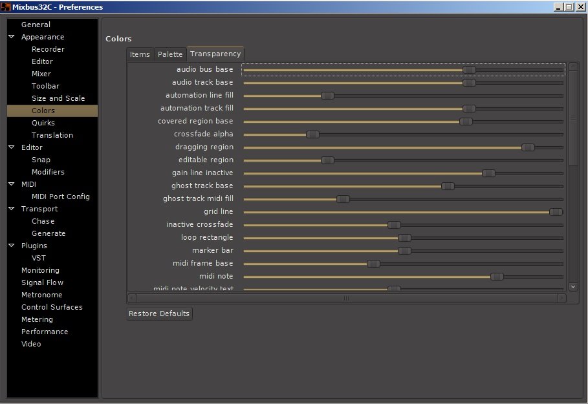Viewport: 588px width, 404px height.
Task: Open the Recorder appearance page
Action: [48, 49]
